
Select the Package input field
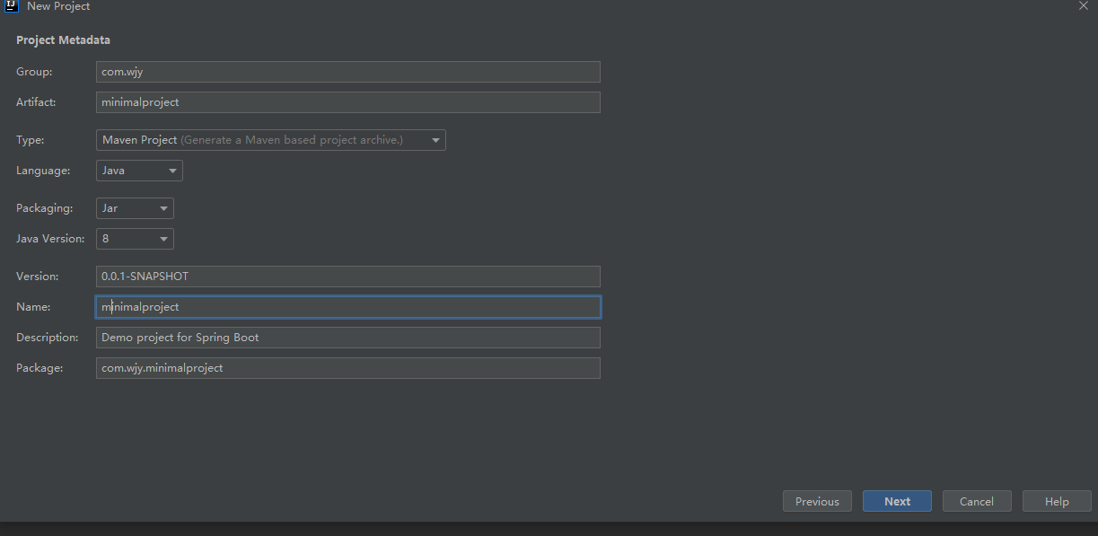[347, 368]
